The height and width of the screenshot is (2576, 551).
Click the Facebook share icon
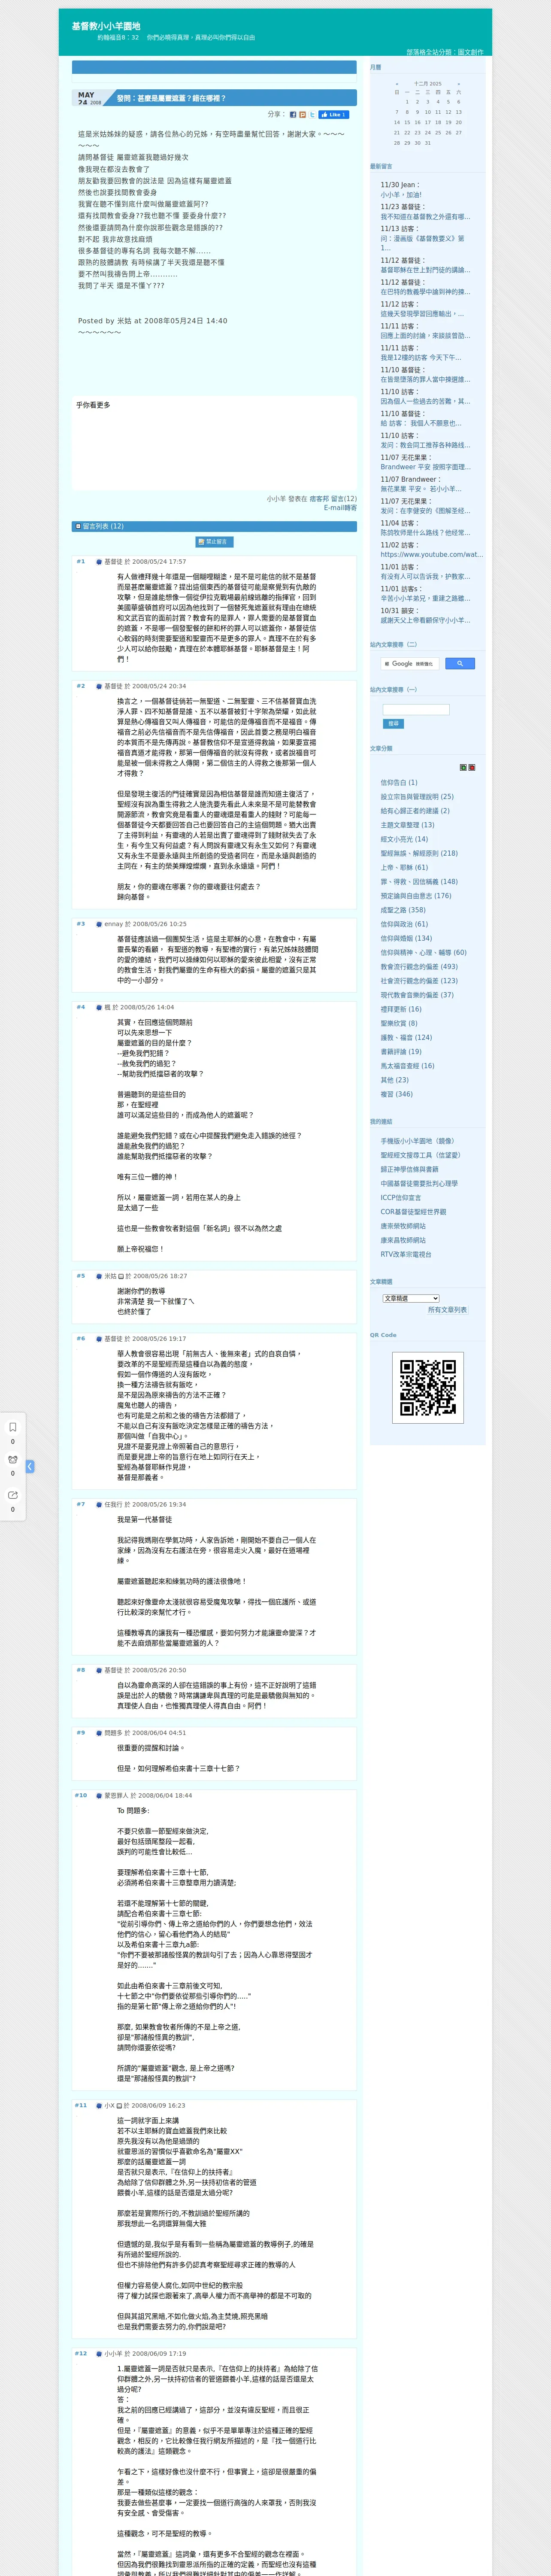[x=293, y=115]
